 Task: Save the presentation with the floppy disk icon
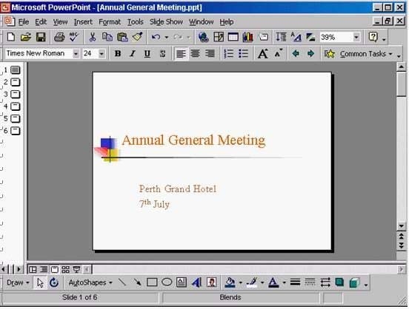click(41, 37)
